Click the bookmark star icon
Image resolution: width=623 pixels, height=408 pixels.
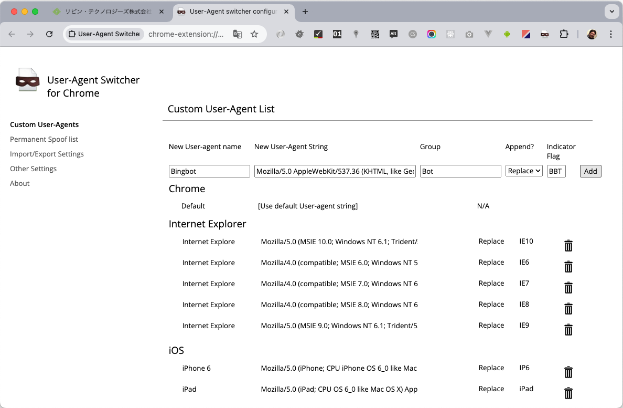pos(255,34)
